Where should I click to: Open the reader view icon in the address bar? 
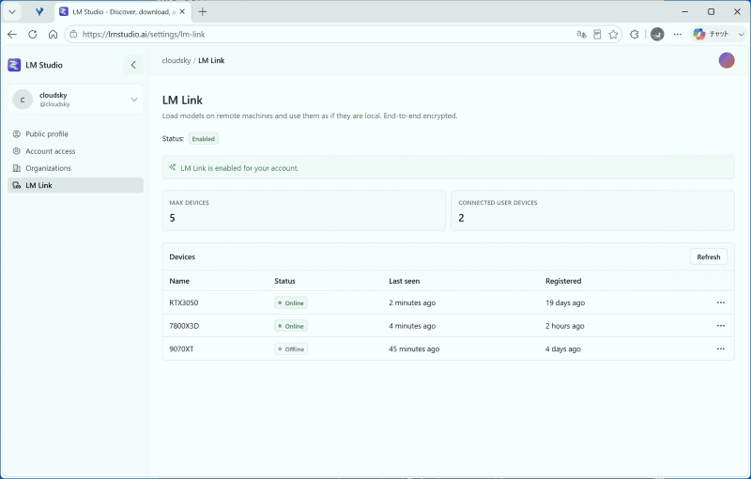tap(597, 35)
